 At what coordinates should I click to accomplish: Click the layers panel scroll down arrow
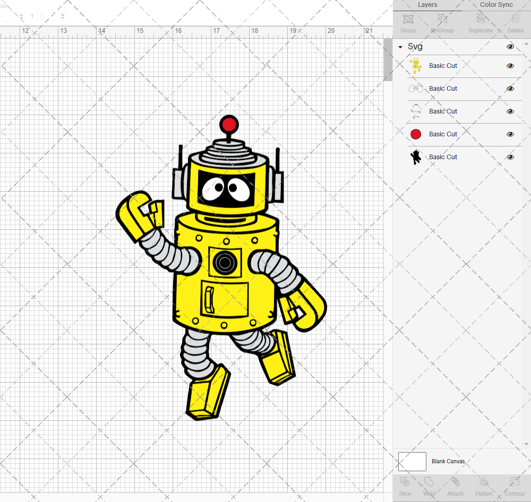point(526,444)
